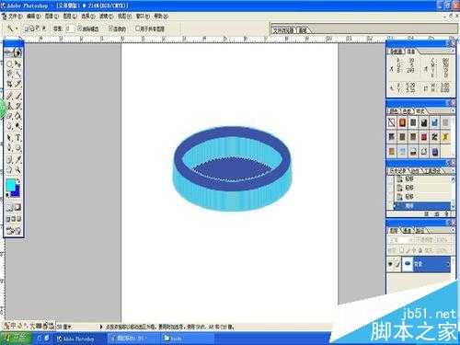Switch to the Swatches tab
This screenshot has height=345, width=460.
pos(407,111)
